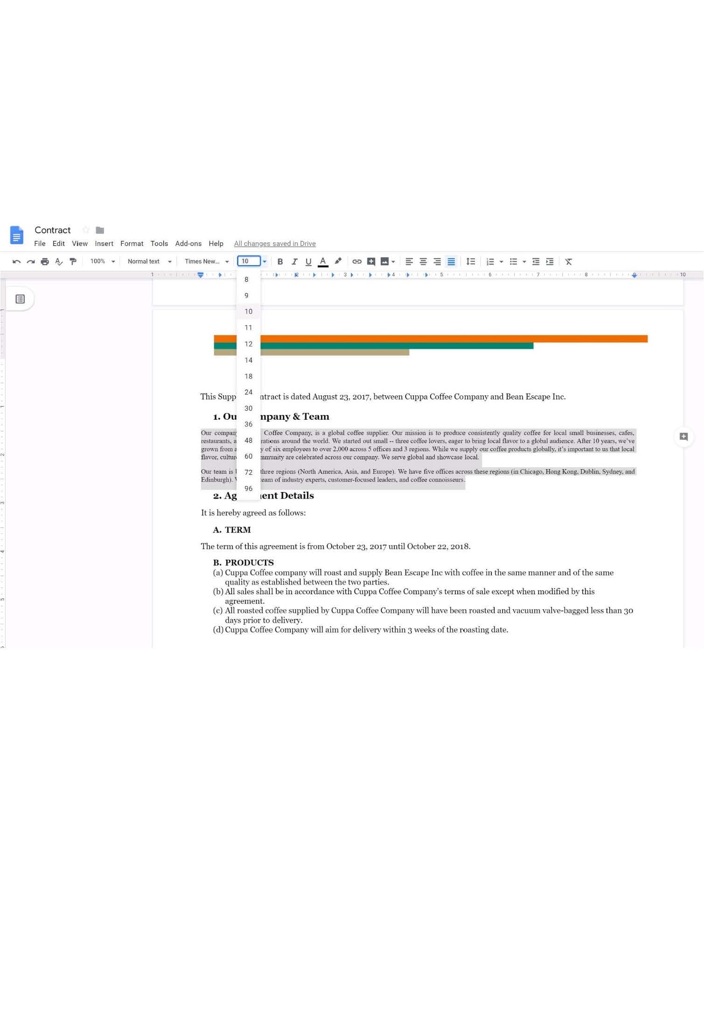
Task: Click the move-to-folder icon beside the title
Action: pyautogui.click(x=100, y=230)
